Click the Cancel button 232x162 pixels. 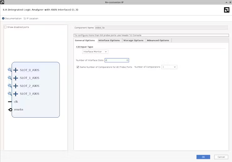pos(221,157)
